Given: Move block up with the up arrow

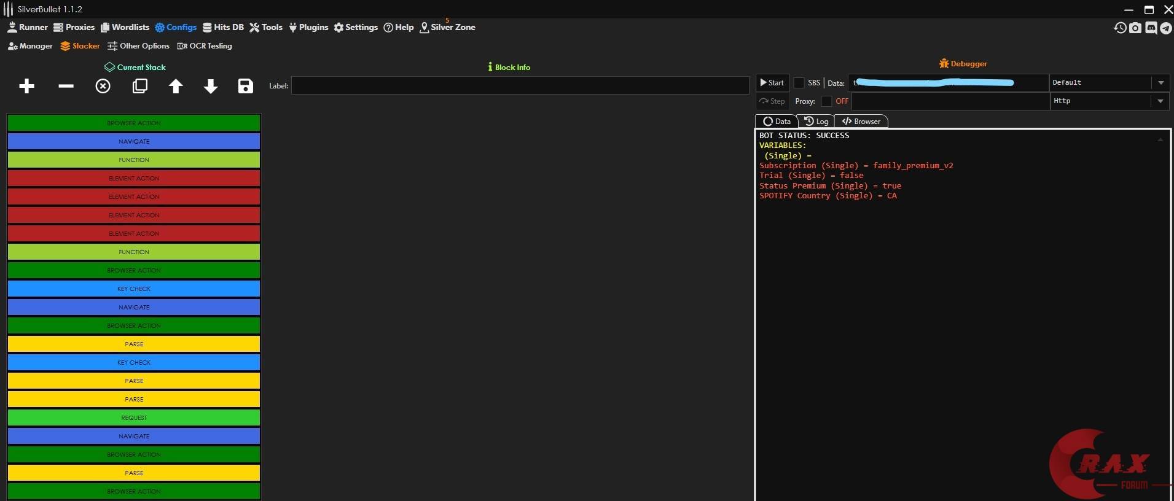Looking at the screenshot, I should [x=176, y=87].
